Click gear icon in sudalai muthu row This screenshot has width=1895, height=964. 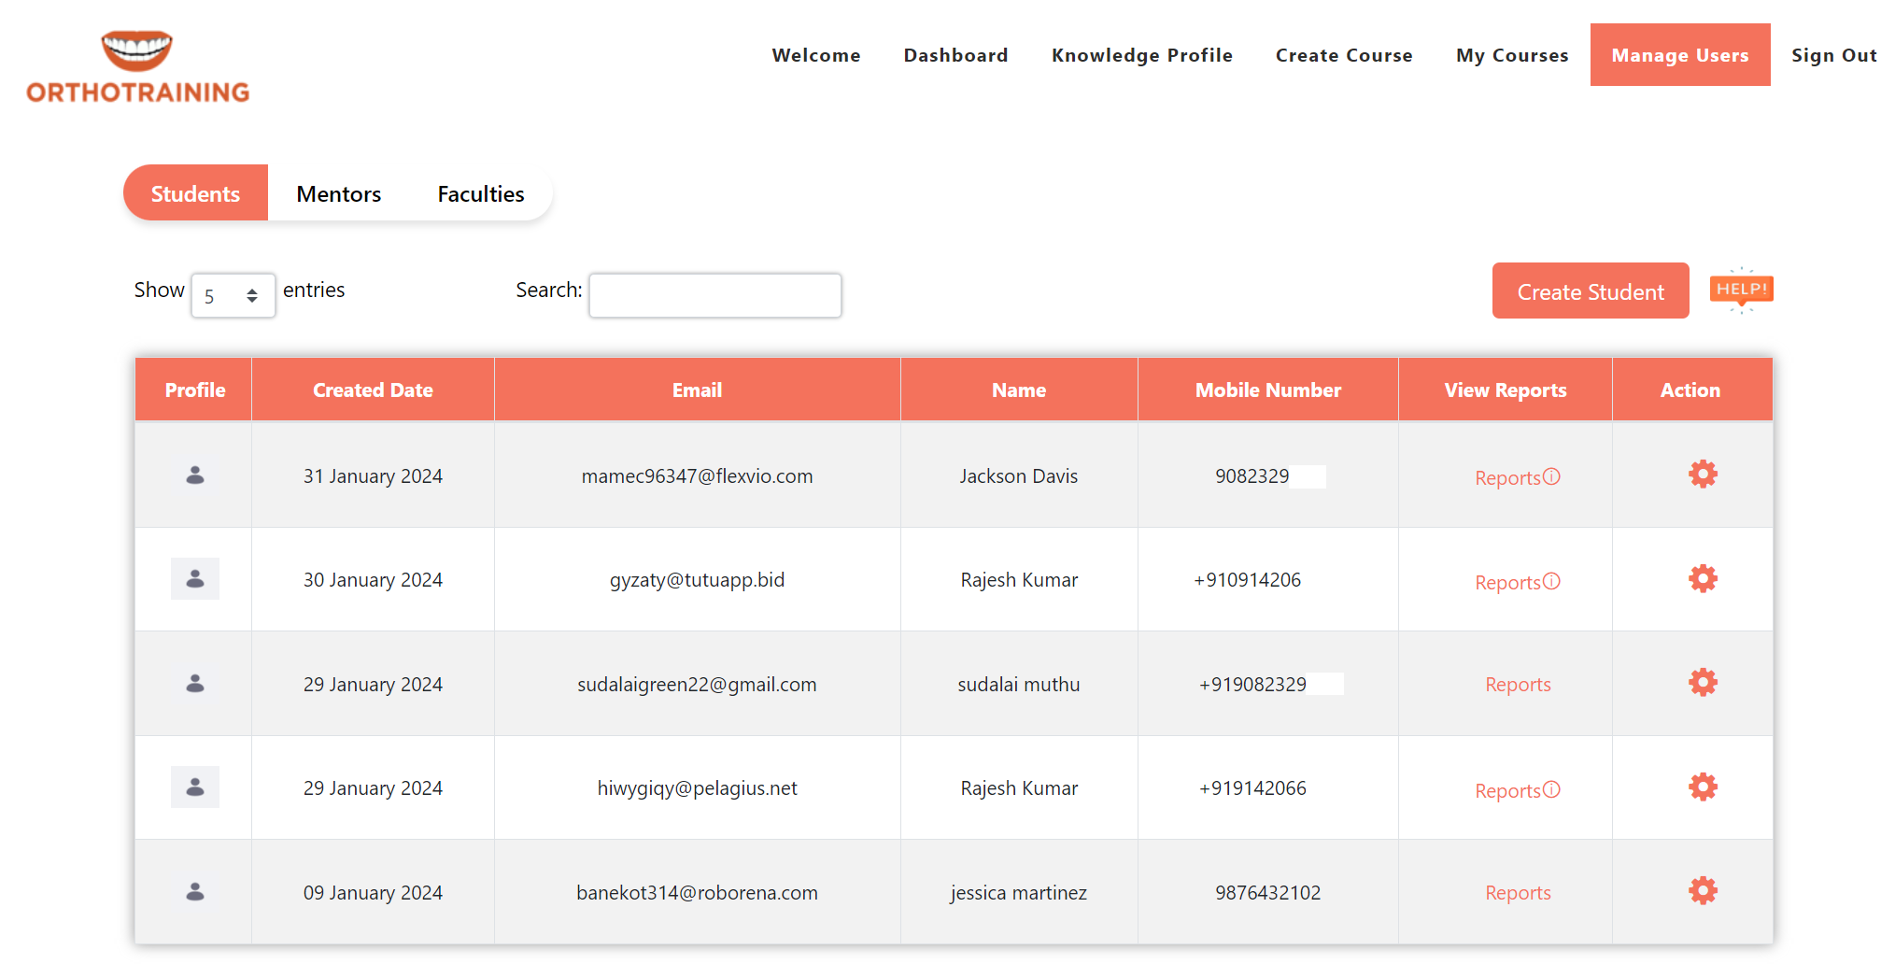pyautogui.click(x=1702, y=683)
